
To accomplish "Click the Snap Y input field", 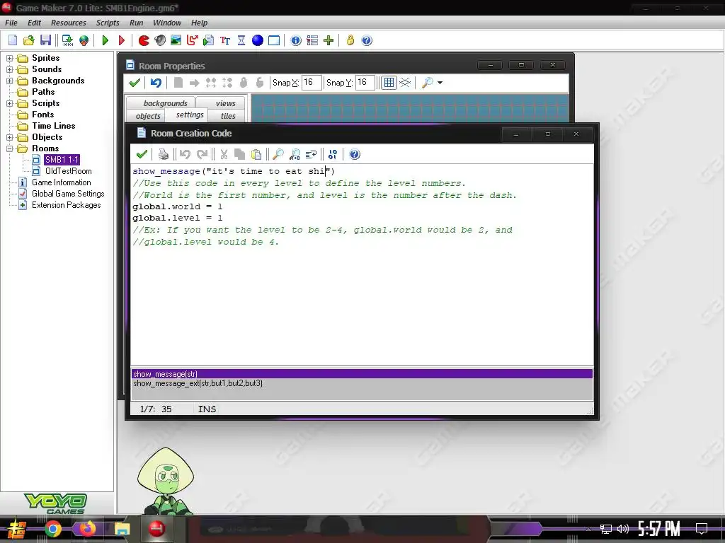I will [365, 83].
